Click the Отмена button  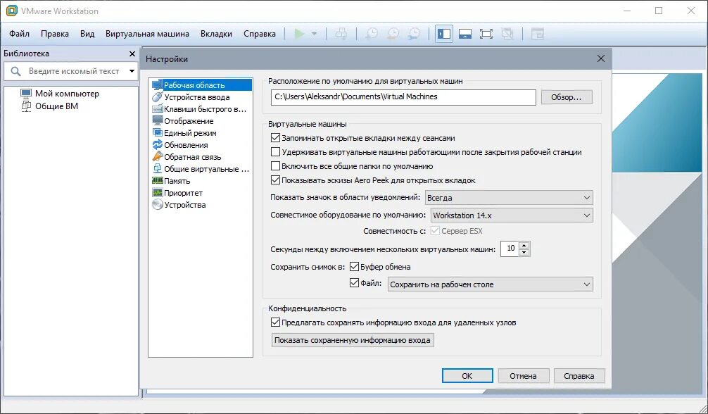[524, 375]
